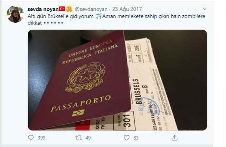Click the PASSAPORTO lettering in the image

tap(81, 103)
